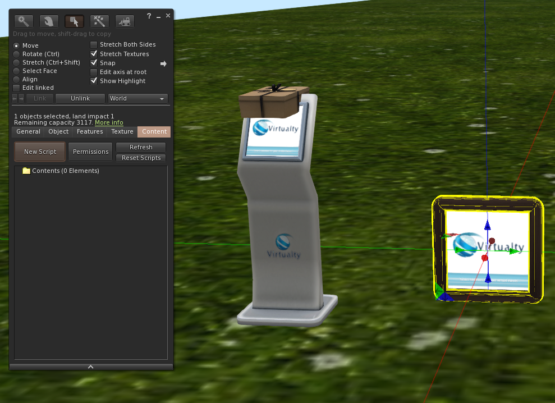Select the Focus (magnifier) tool
The image size is (555, 403).
pos(24,21)
